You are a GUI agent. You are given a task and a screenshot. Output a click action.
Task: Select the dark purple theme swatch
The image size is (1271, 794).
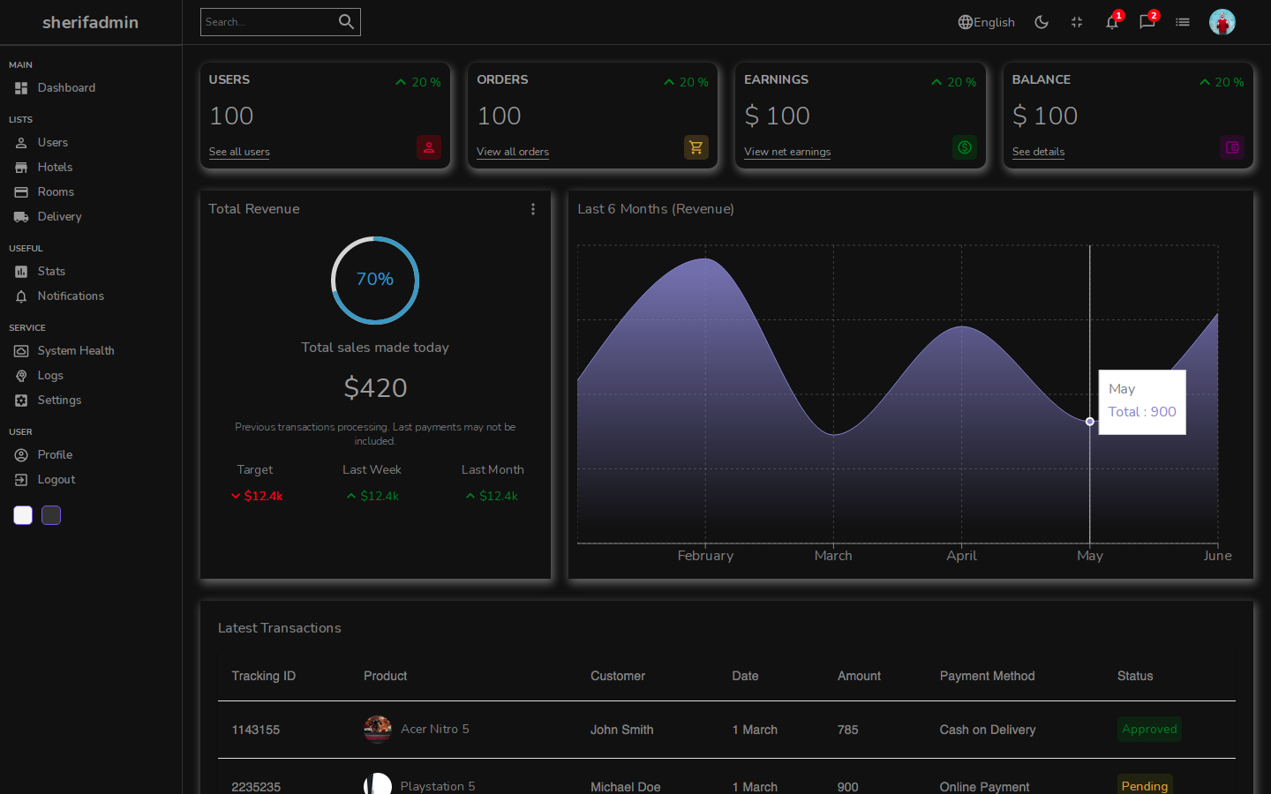tap(51, 515)
